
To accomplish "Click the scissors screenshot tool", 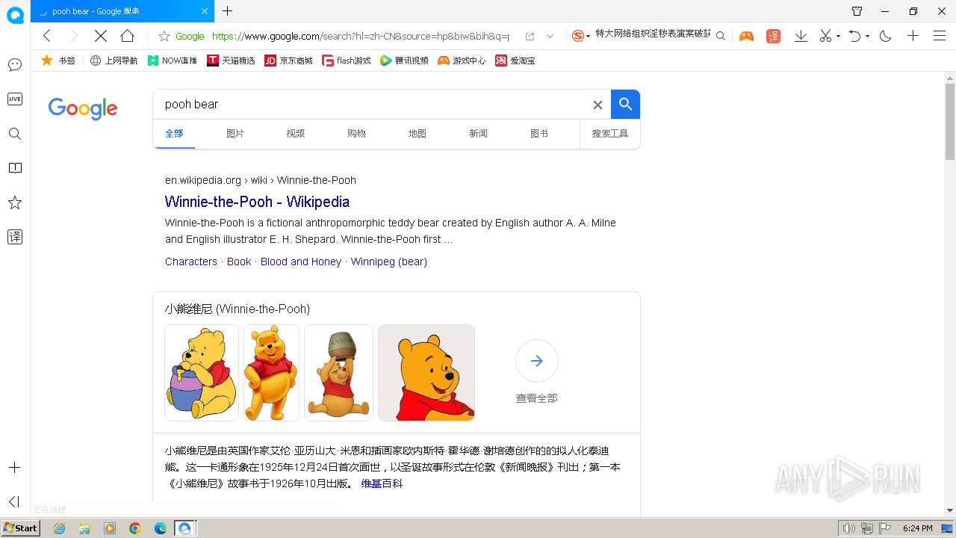I will tap(825, 36).
